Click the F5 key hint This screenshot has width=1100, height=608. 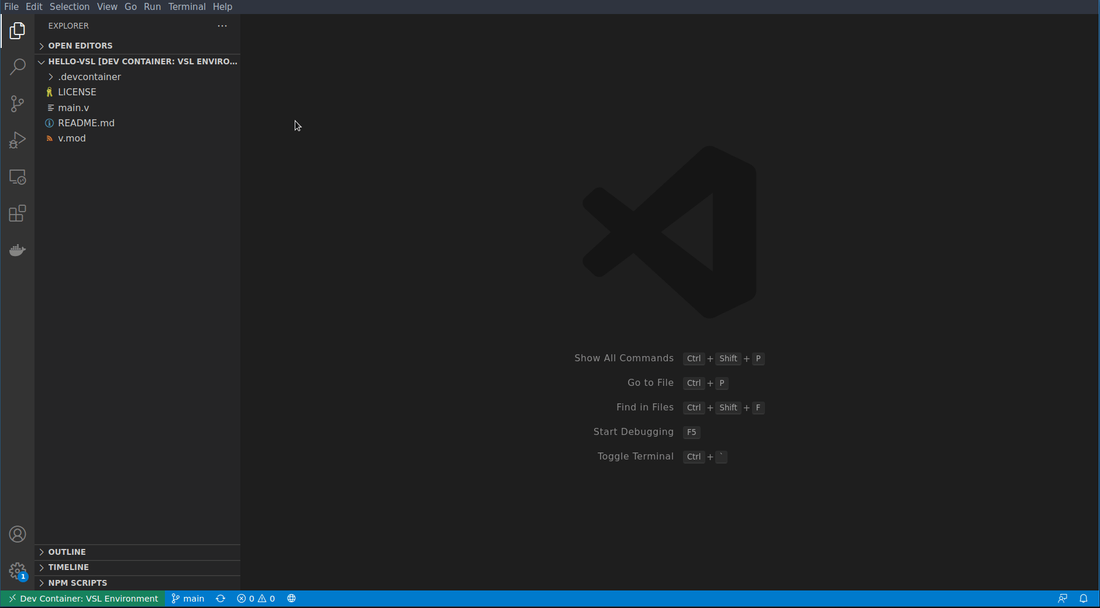692,432
